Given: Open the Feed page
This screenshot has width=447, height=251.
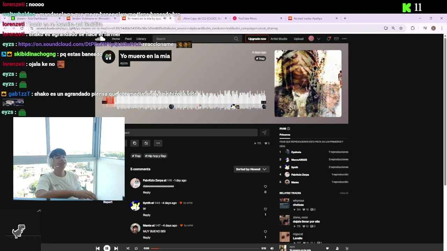Looking at the screenshot, I should pos(128,39).
